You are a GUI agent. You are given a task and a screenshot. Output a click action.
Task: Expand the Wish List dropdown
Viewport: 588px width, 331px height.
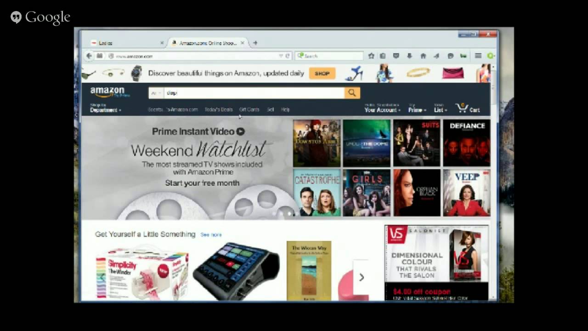tap(440, 108)
